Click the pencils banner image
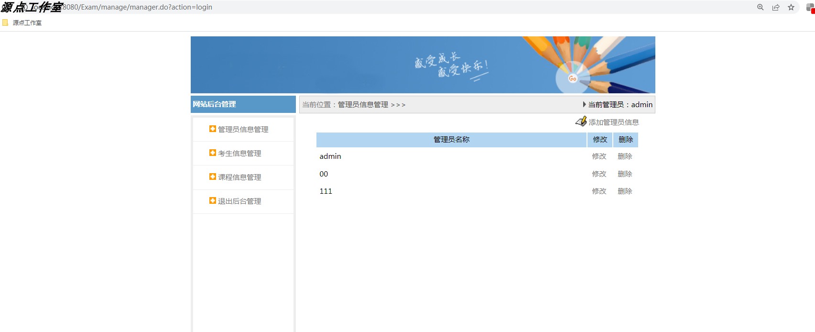The height and width of the screenshot is (332, 815). [423, 65]
